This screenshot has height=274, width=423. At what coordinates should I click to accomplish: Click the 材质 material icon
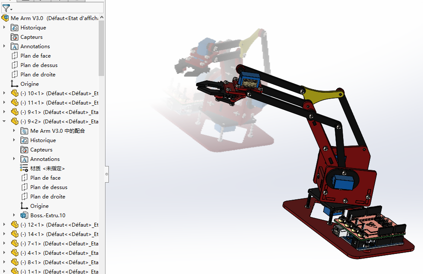tap(24, 168)
